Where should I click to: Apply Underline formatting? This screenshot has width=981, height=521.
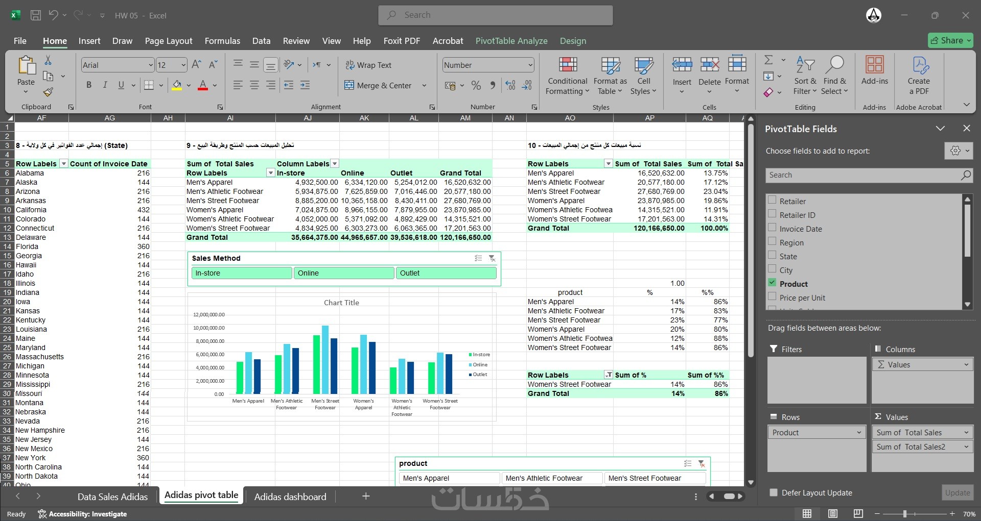[x=121, y=85]
